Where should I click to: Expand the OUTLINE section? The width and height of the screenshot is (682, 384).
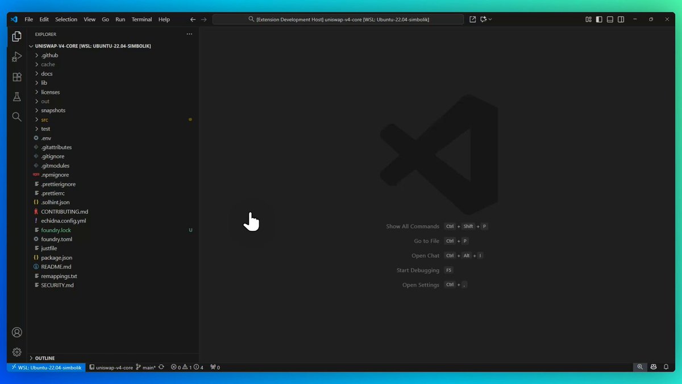click(44, 358)
